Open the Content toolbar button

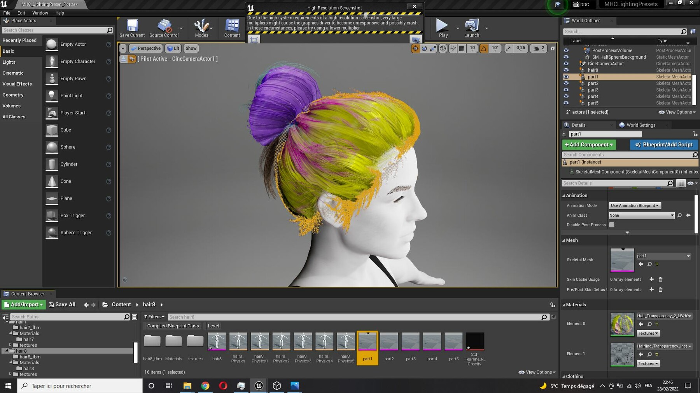point(232,28)
